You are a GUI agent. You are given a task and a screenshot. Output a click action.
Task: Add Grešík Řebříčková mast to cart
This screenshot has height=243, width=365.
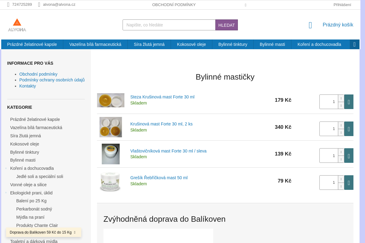click(x=349, y=183)
